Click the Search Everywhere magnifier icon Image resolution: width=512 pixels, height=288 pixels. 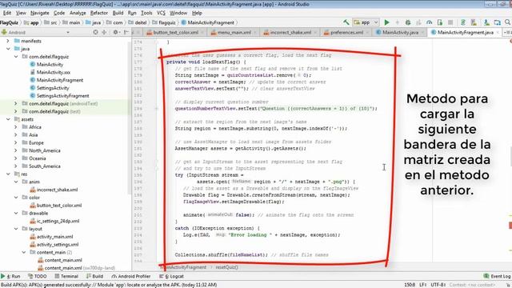coord(508,22)
